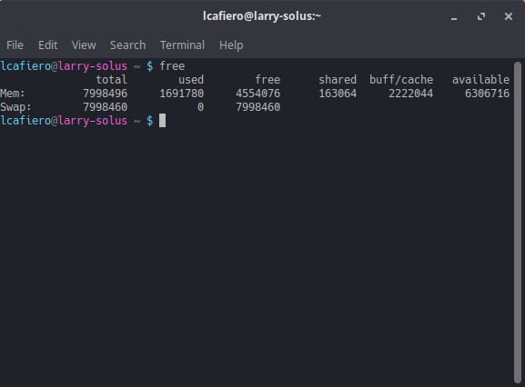The width and height of the screenshot is (525, 387).
Task: Click the block cursor at the prompt
Action: (x=162, y=121)
